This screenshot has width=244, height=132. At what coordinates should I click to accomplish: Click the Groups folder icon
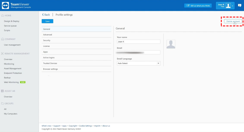[x=3, y=103]
